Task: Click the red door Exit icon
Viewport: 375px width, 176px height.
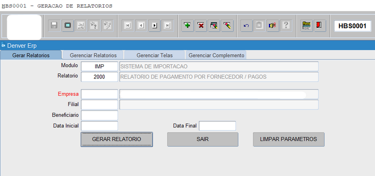Action: [x=320, y=26]
